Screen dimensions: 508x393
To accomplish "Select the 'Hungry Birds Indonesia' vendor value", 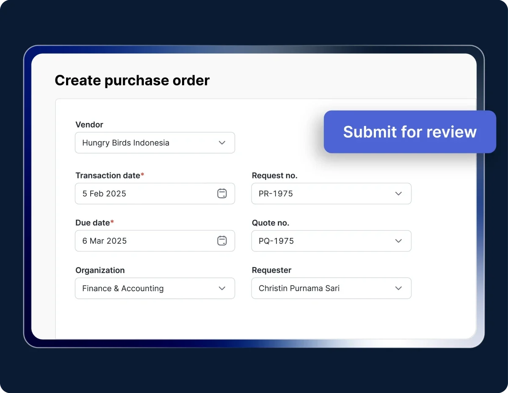I will [x=126, y=143].
